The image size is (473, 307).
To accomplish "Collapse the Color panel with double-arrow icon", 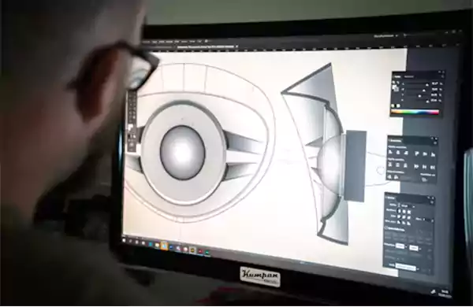I will coord(439,72).
